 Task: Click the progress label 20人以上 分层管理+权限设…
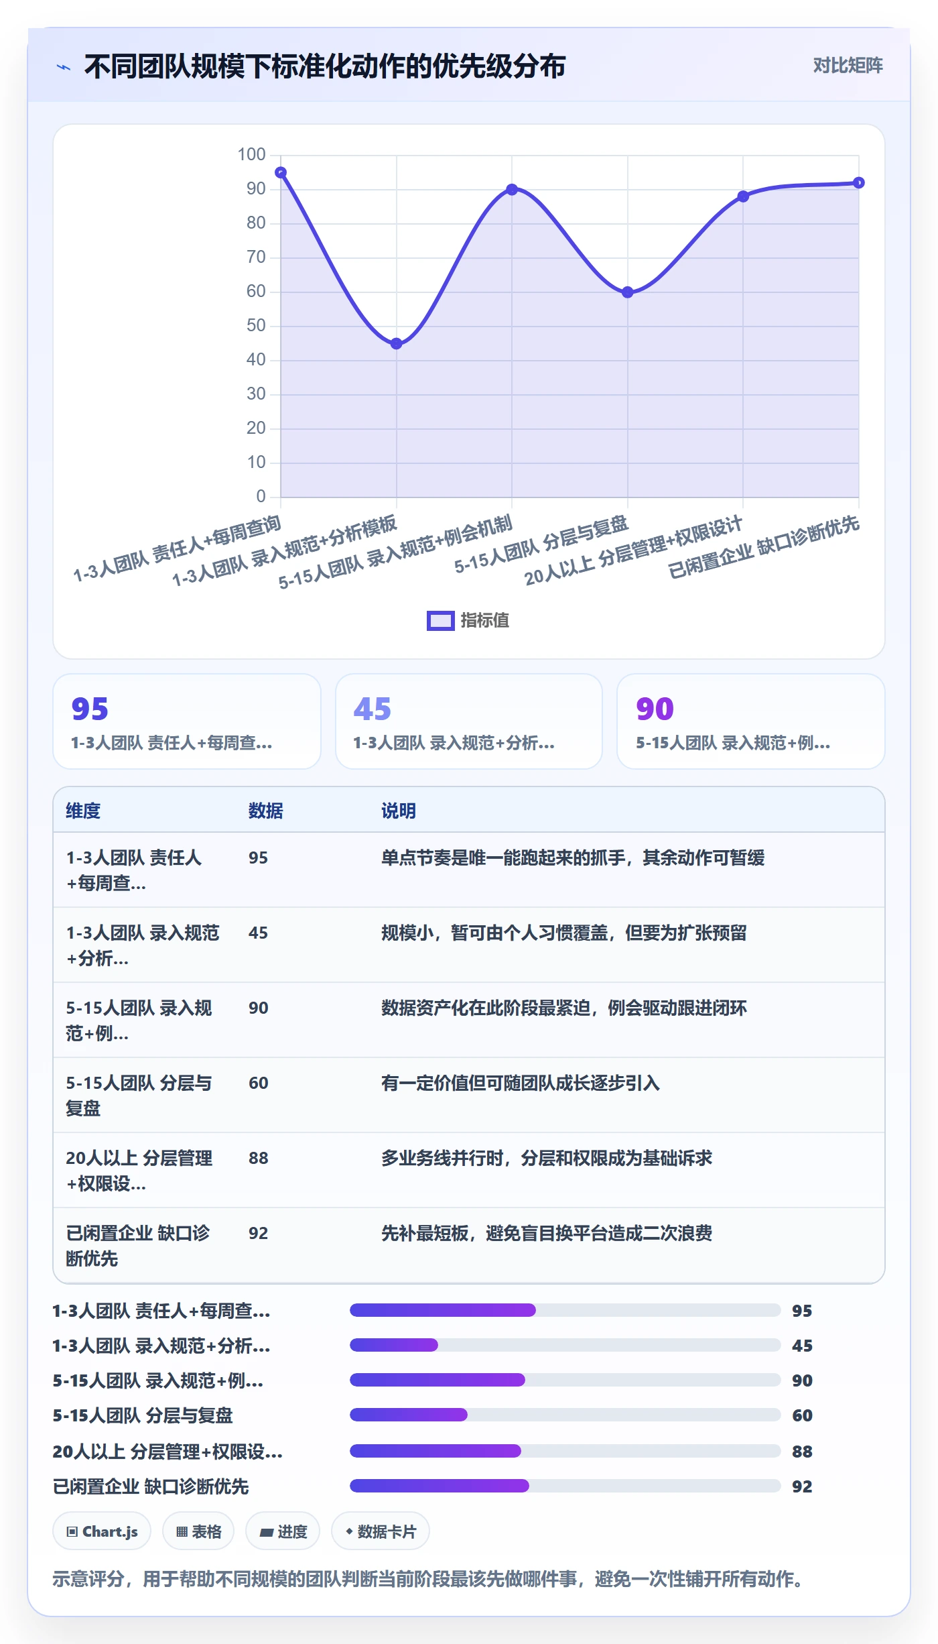coord(167,1452)
